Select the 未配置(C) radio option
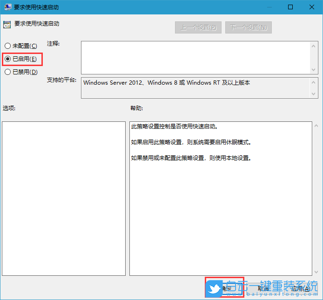 (20, 46)
